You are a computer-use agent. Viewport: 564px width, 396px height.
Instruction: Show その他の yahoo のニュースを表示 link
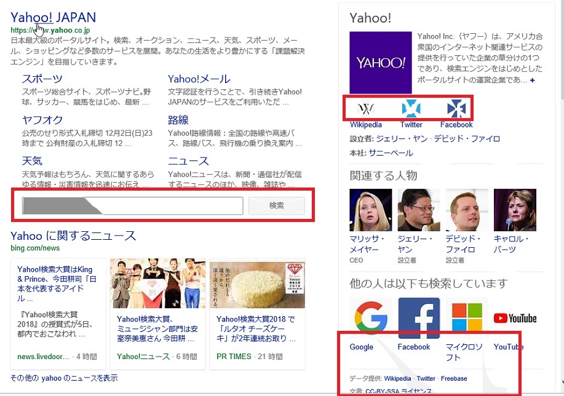pos(64,378)
